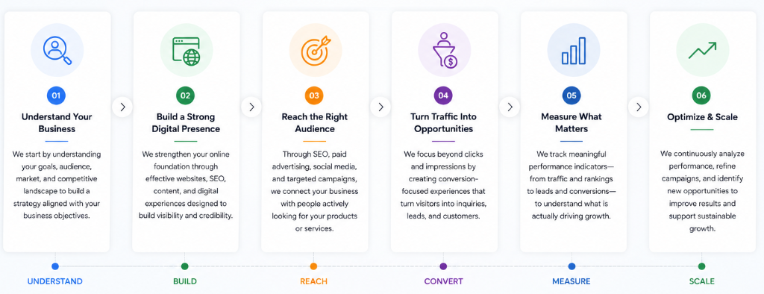Click the blue 01 step badge
764x294 pixels.
(56, 96)
